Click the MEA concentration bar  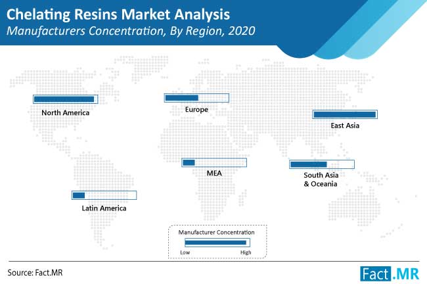(x=214, y=163)
